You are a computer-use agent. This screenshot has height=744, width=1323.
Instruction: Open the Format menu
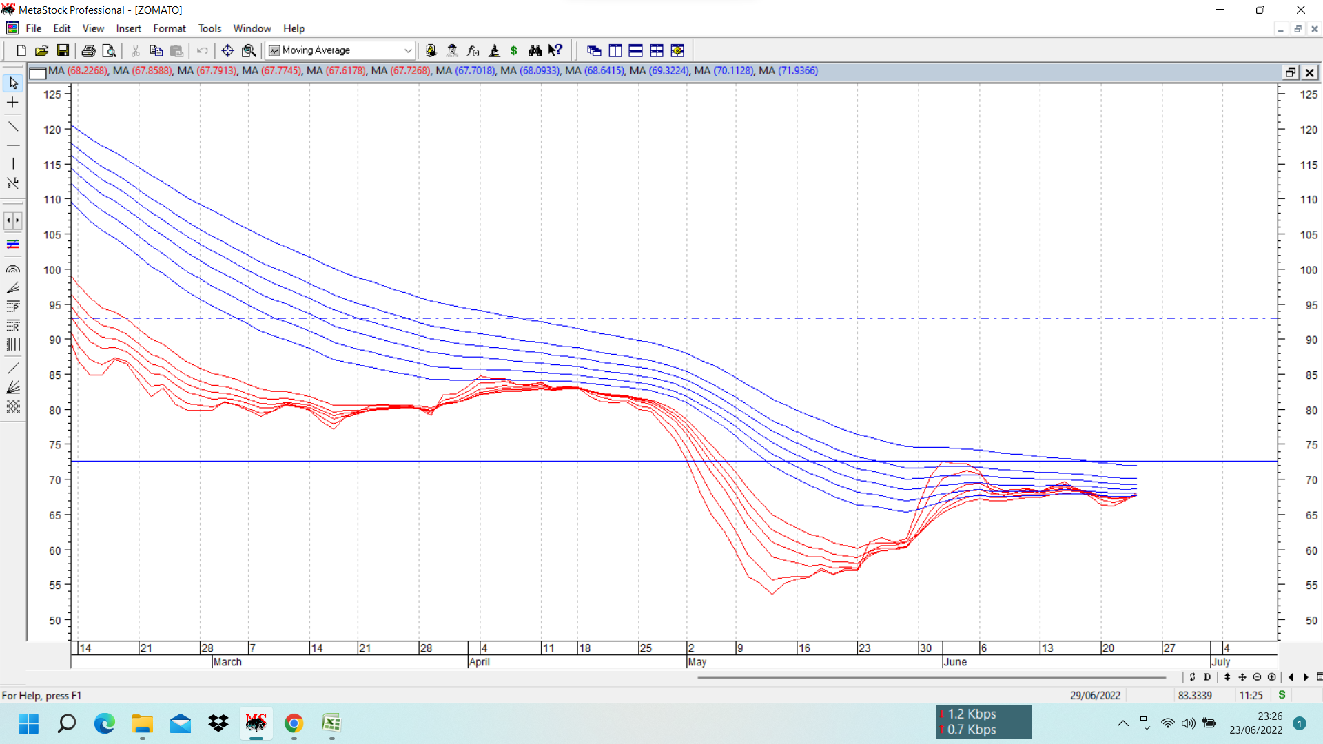coord(169,28)
